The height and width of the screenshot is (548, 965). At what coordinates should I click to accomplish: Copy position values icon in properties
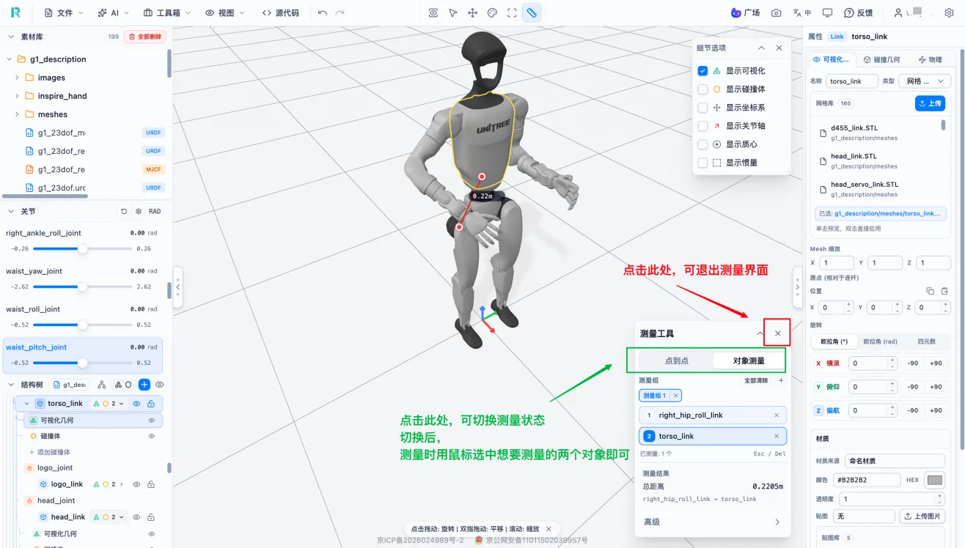[930, 291]
